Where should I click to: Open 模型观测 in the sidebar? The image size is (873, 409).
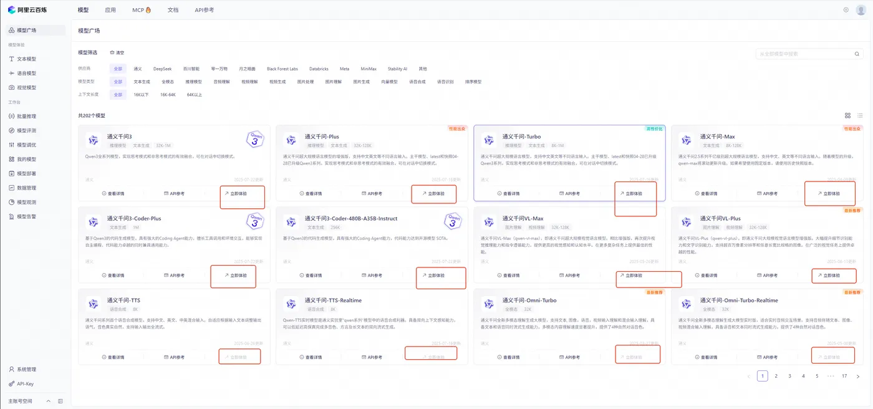[x=22, y=202]
